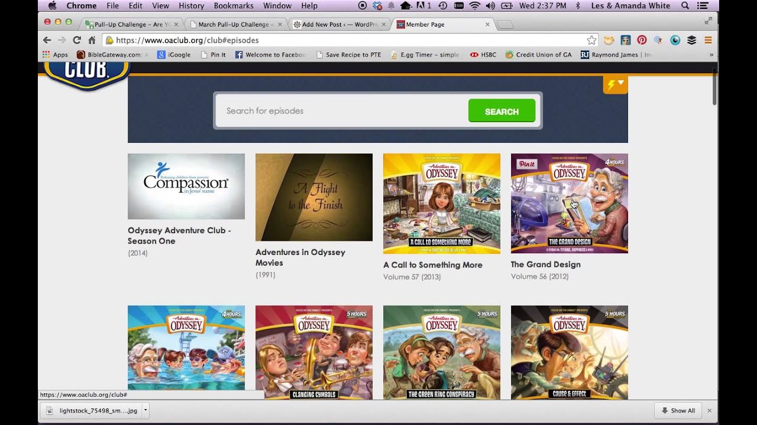The image size is (757, 425).
Task: Open The Green Ring Conspiracy cover
Action: coord(442,352)
